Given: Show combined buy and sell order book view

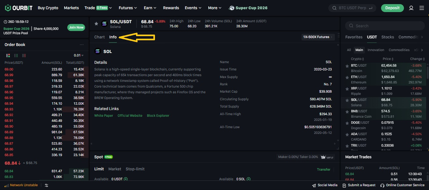Looking at the screenshot, I should [8, 55].
